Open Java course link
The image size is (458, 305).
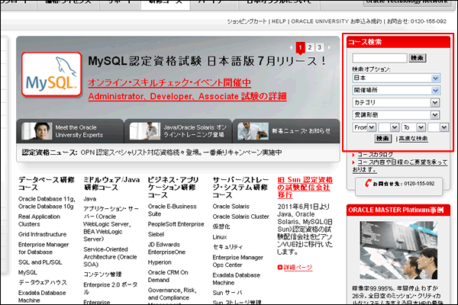89,199
